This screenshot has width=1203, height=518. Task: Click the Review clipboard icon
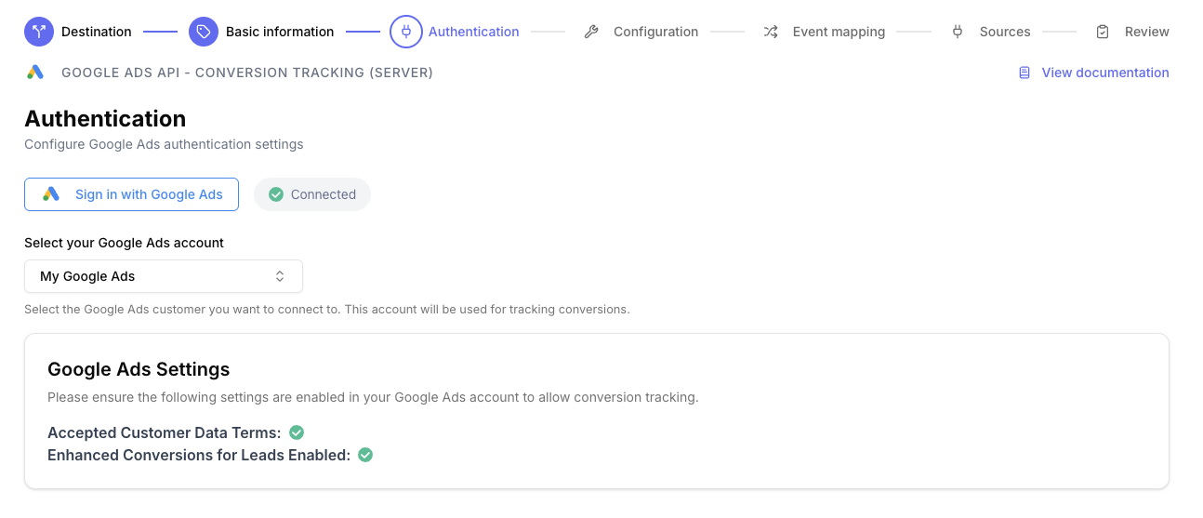coord(1103,32)
